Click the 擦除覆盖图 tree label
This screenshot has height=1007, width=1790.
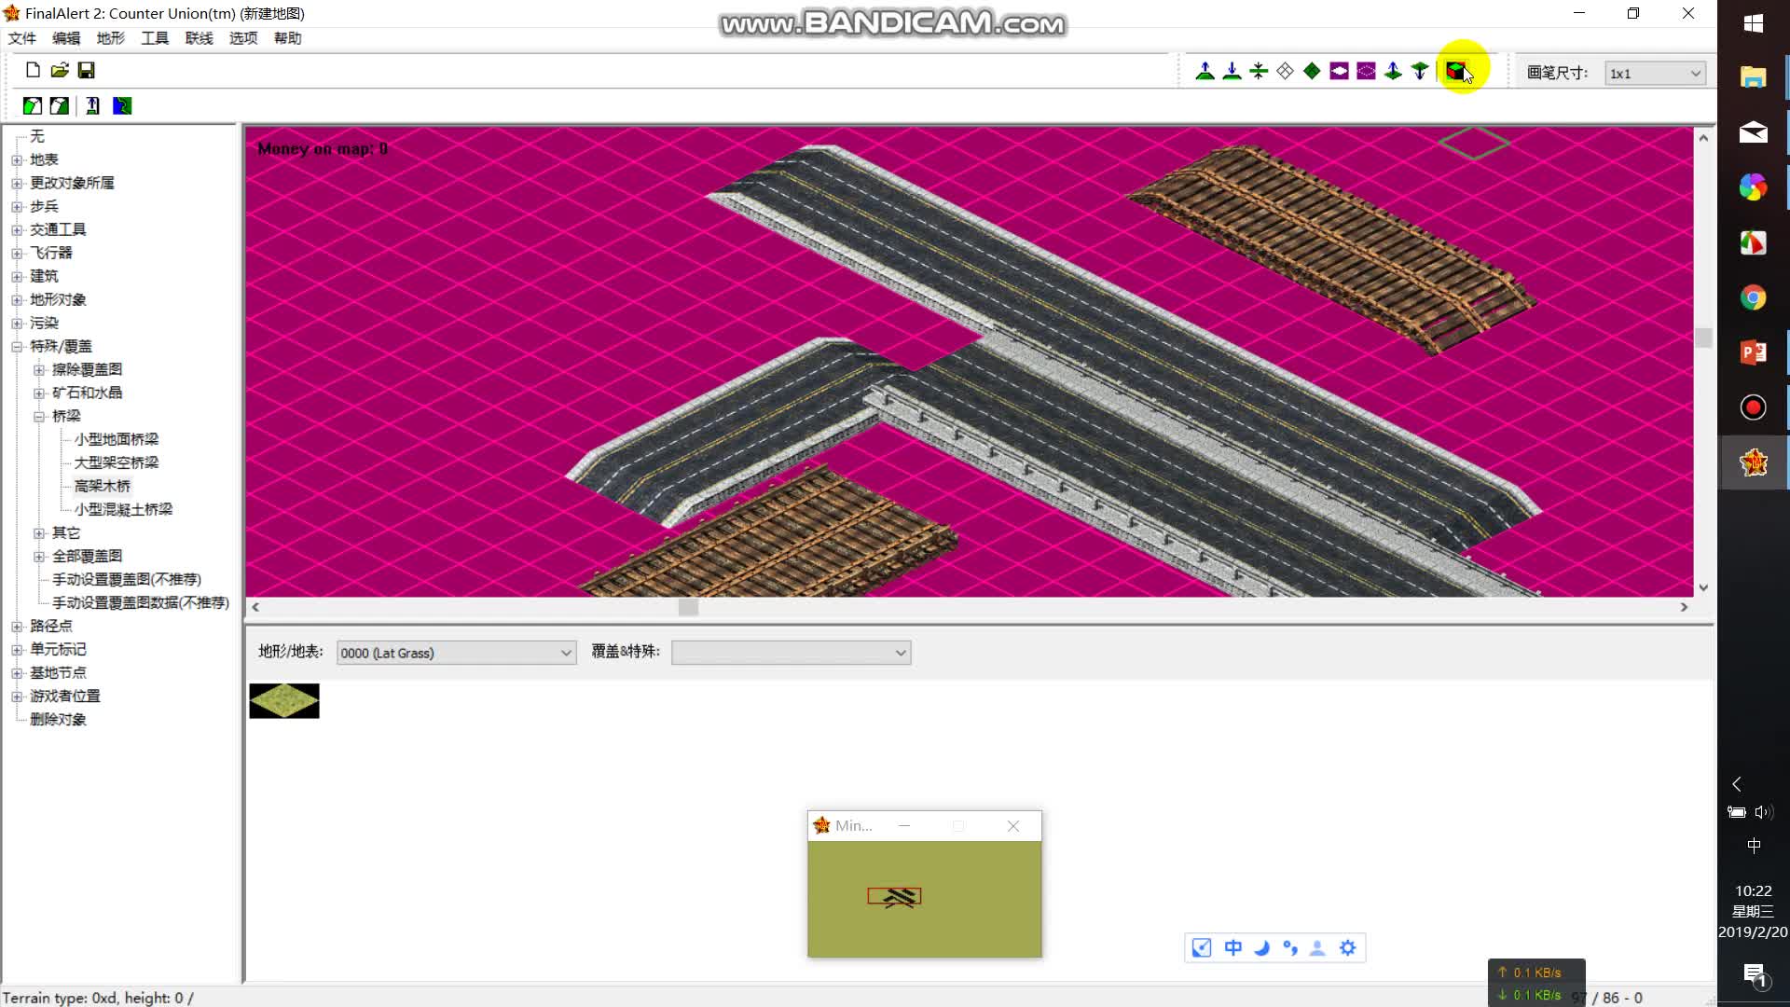click(87, 369)
